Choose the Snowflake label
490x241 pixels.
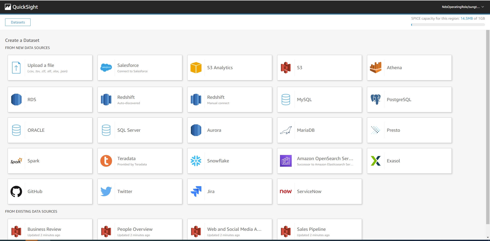click(x=218, y=161)
